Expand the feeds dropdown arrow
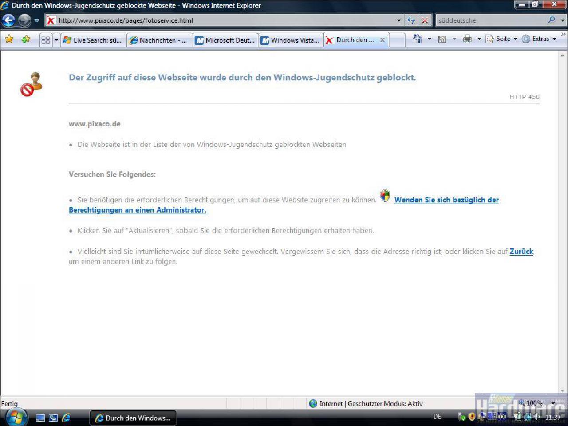The height and width of the screenshot is (426, 568). click(x=454, y=39)
